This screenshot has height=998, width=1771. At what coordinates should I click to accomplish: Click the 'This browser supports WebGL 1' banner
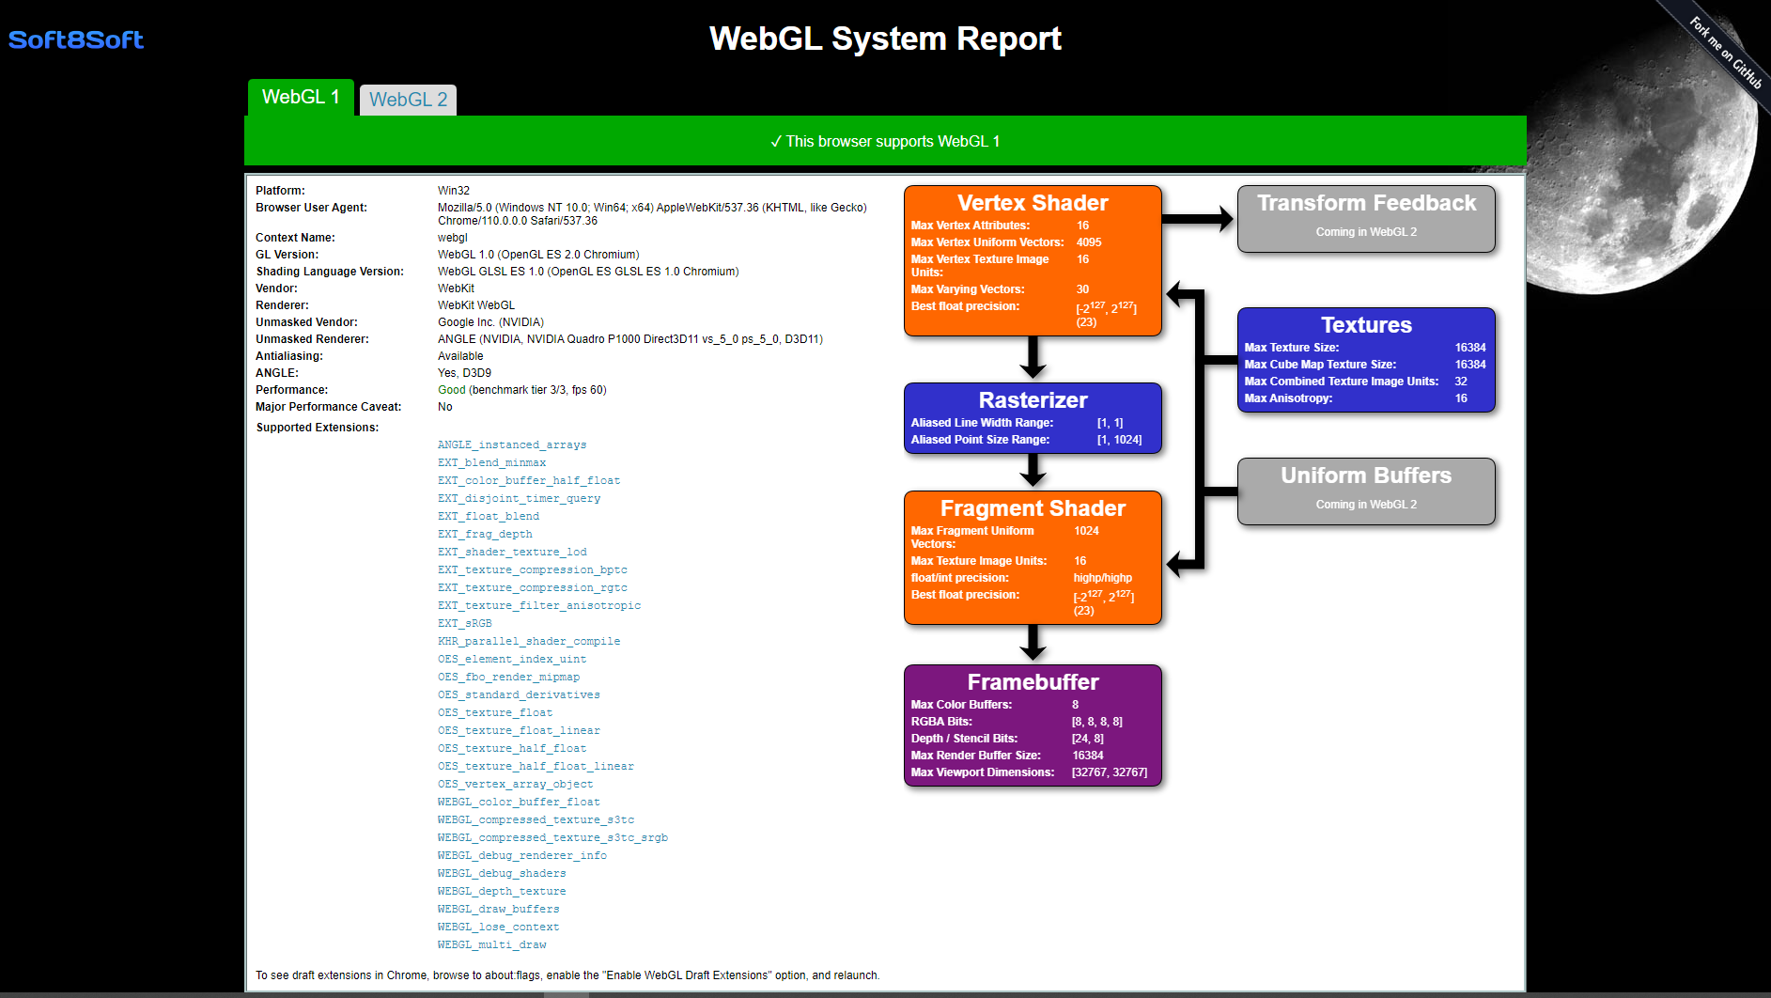pos(885,141)
